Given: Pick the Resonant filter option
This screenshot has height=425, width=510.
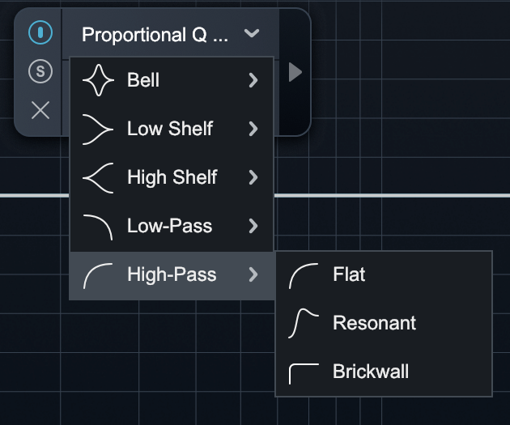Looking at the screenshot, I should click(x=374, y=323).
